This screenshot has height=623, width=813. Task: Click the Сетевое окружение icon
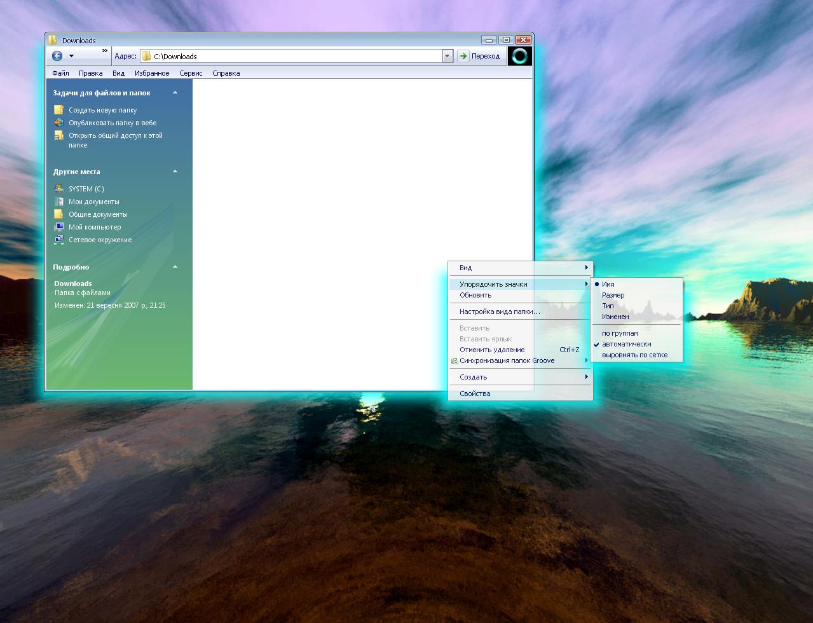click(59, 240)
